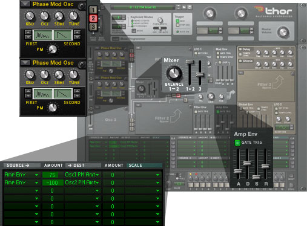Click the empty Filter 3 slot
Image resolution: width=307 pixels, height=226 pixels.
pos(266,86)
